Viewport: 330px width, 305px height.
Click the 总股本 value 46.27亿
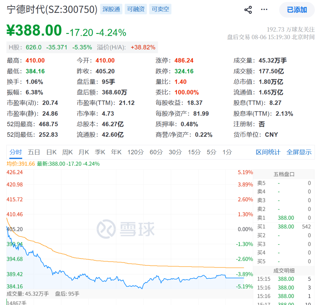(x=112, y=124)
